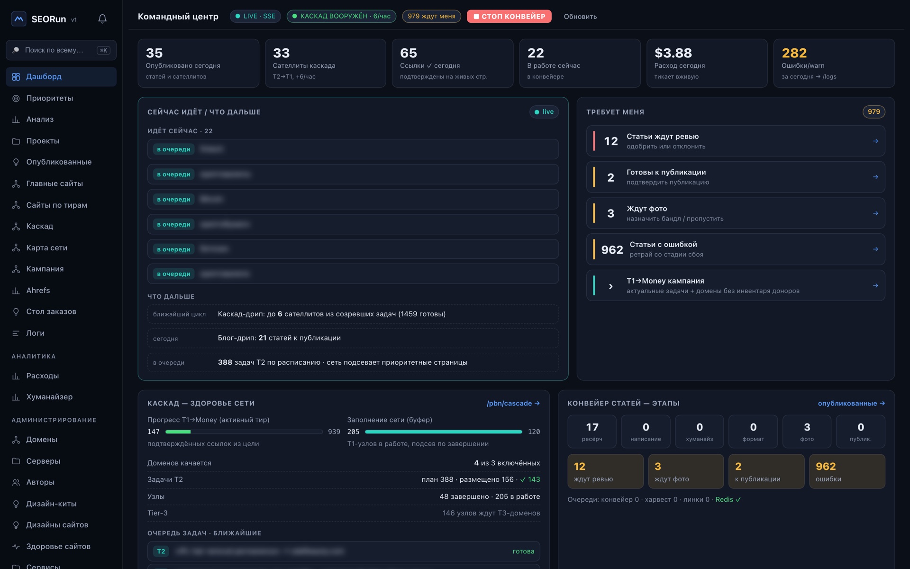Click arrow on Статьи с ошибкой row
Image resolution: width=910 pixels, height=569 pixels.
[x=875, y=249]
